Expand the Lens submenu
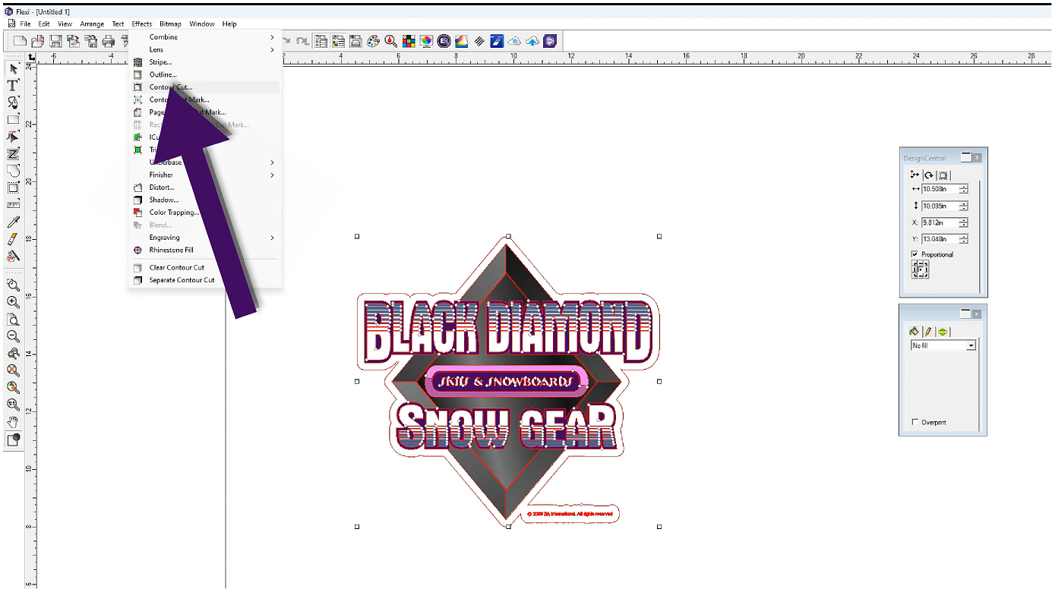1052x589 pixels. pyautogui.click(x=204, y=49)
